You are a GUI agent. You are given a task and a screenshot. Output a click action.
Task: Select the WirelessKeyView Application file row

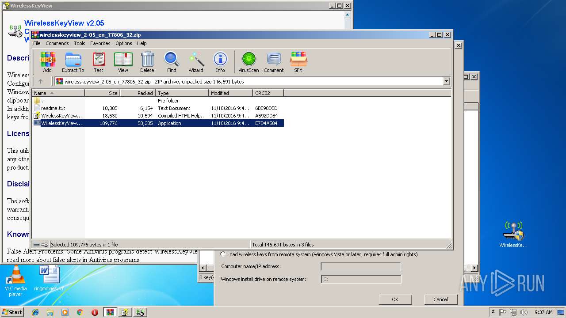158,123
